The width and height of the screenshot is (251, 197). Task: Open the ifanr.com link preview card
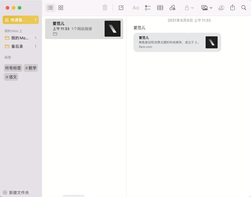[x=177, y=42]
